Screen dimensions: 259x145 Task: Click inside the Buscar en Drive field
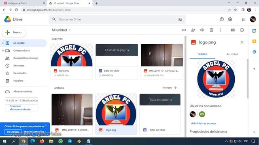117,19
